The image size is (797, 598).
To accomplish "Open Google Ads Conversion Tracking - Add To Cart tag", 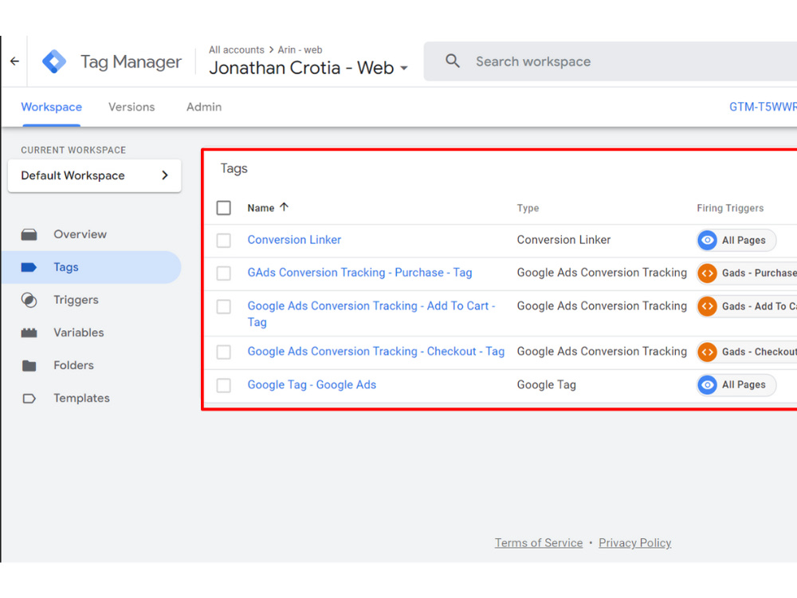I will pyautogui.click(x=371, y=313).
